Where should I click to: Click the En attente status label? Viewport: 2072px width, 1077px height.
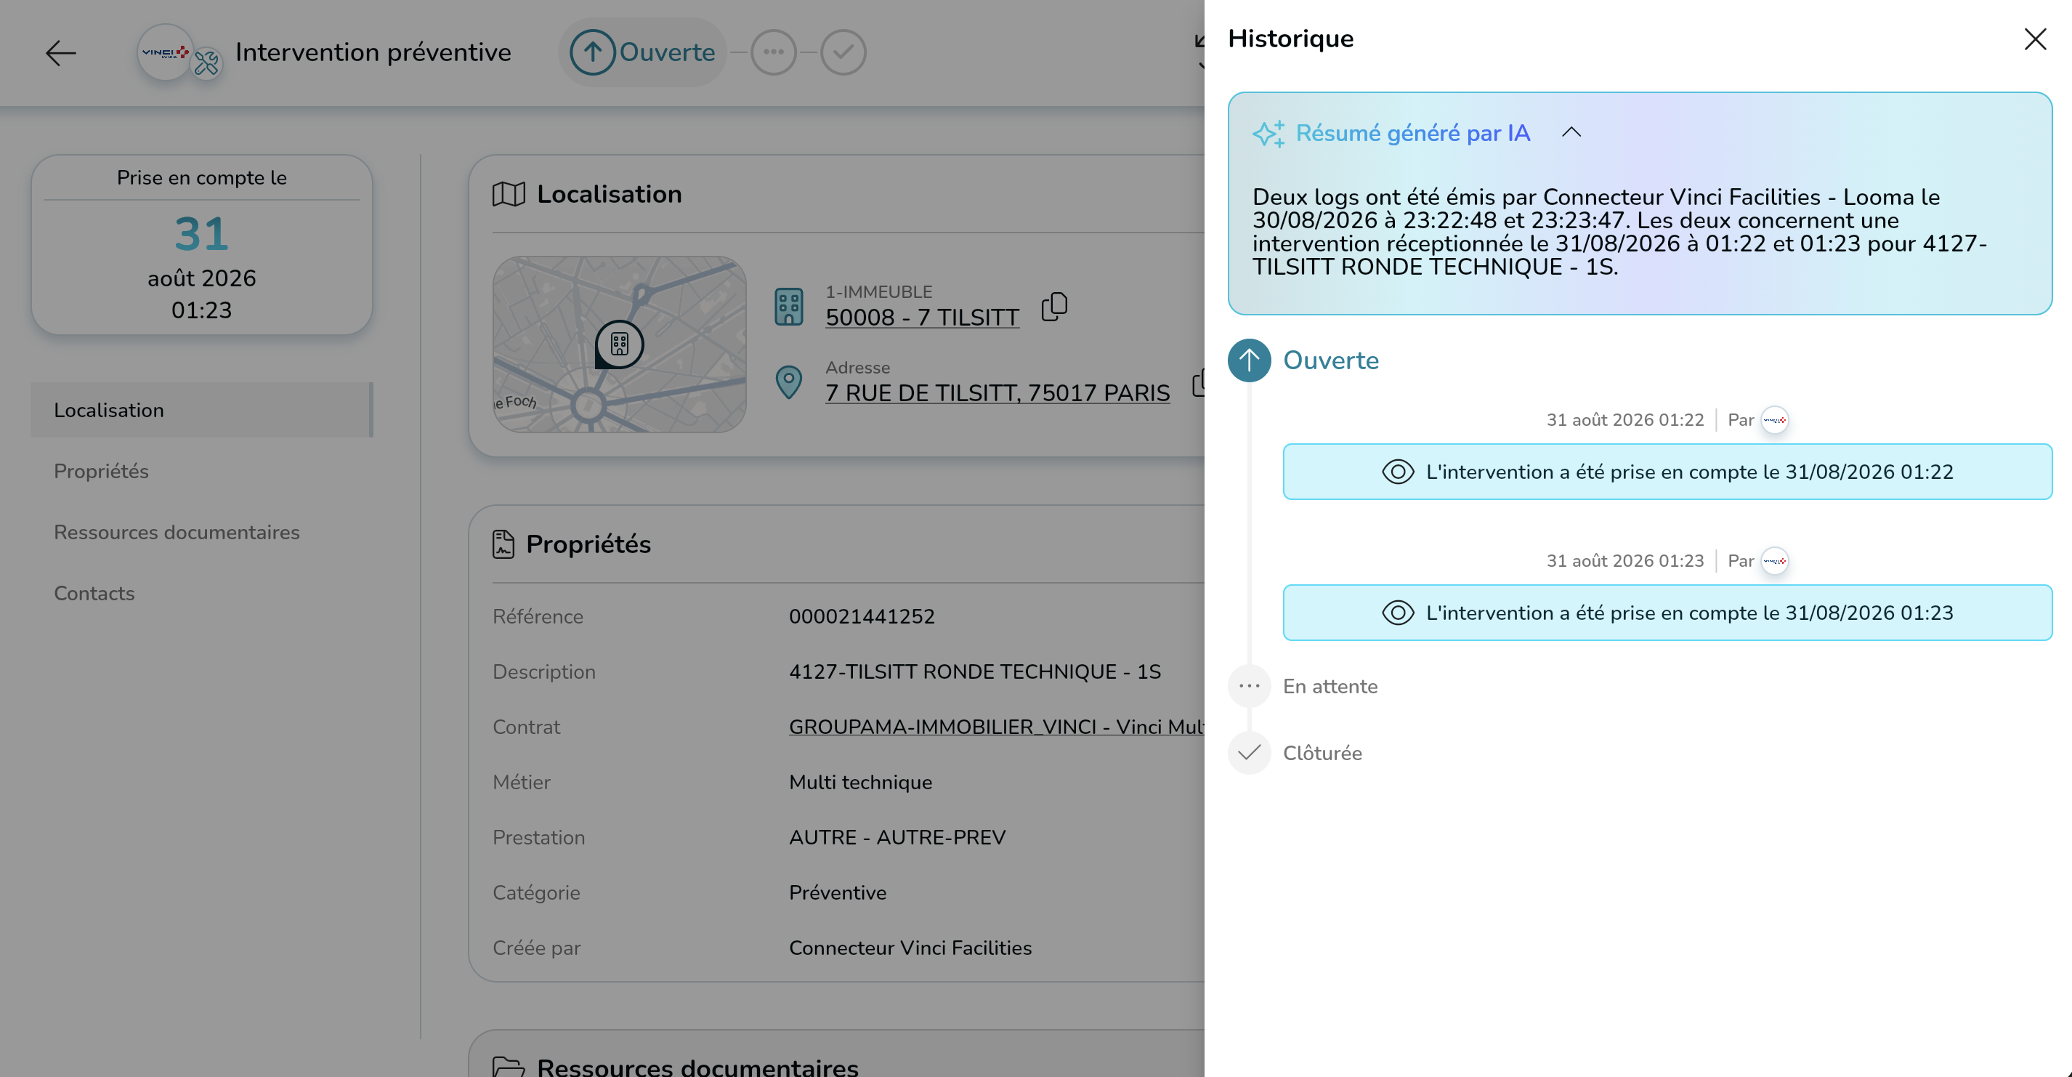[x=1330, y=687]
